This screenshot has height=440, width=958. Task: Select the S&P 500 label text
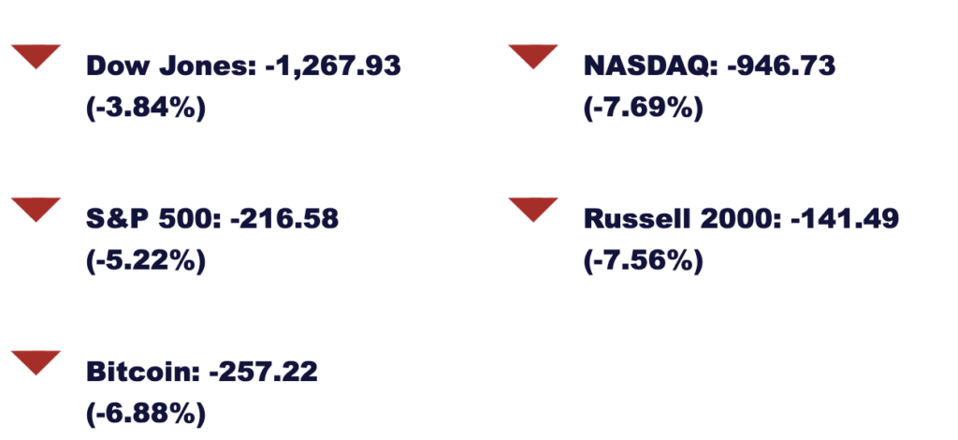154,218
